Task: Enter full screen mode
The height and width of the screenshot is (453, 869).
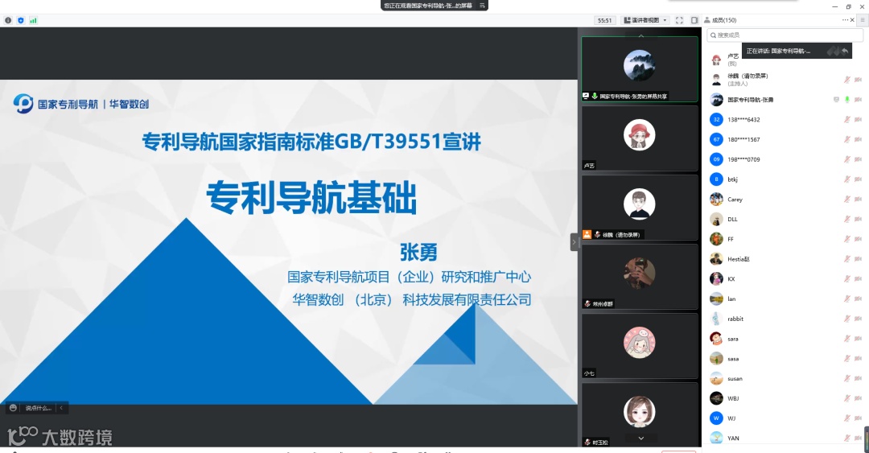Action: click(679, 20)
